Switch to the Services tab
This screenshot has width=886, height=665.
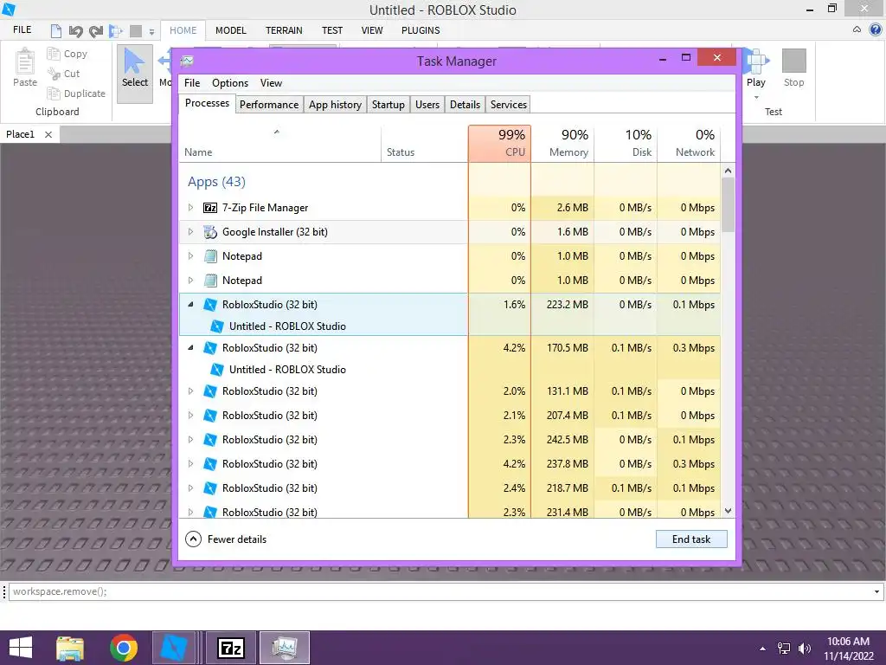509,105
